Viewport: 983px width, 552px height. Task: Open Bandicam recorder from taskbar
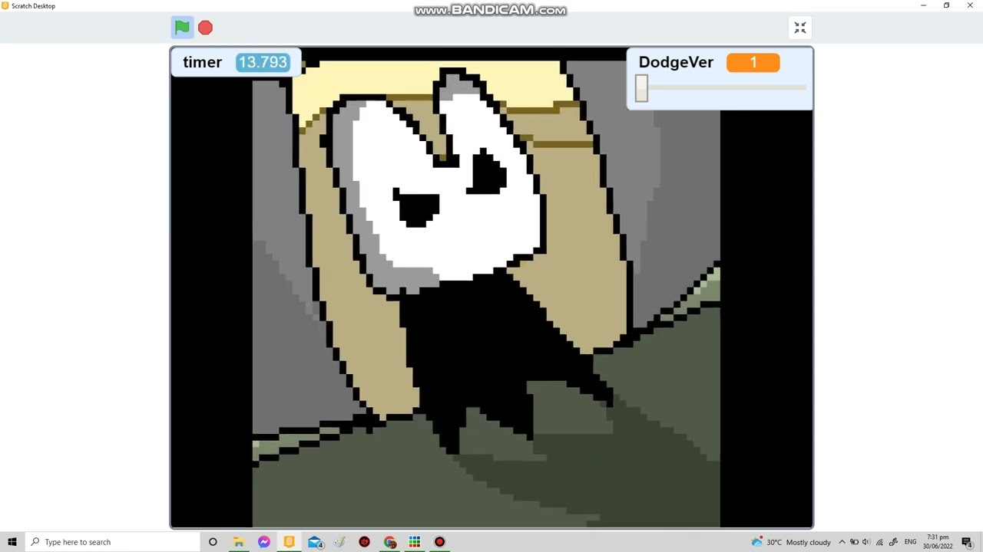point(440,542)
